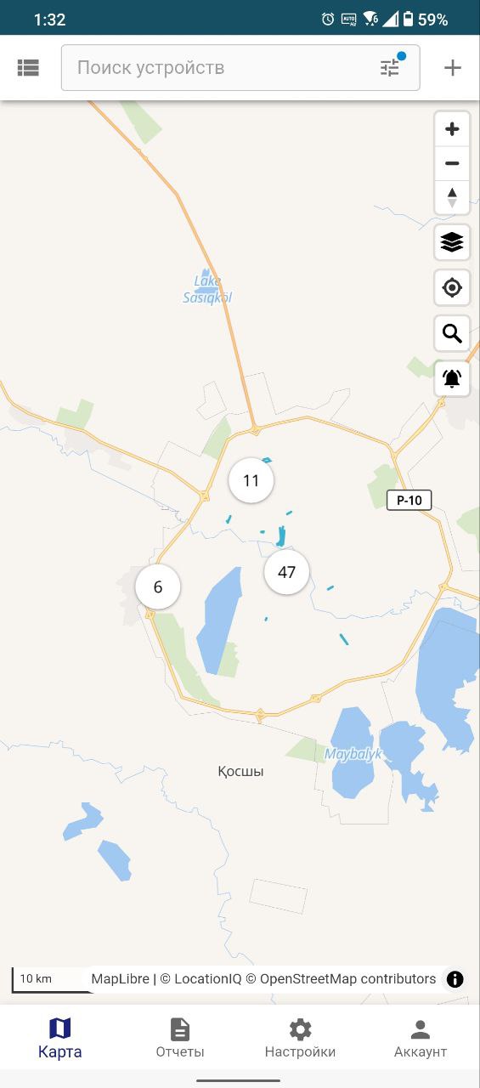
Task: Select the Карта tab
Action: pyautogui.click(x=60, y=1038)
